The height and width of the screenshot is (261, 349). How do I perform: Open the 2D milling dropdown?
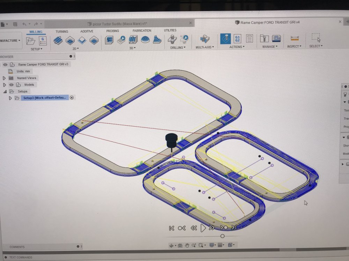(75, 49)
